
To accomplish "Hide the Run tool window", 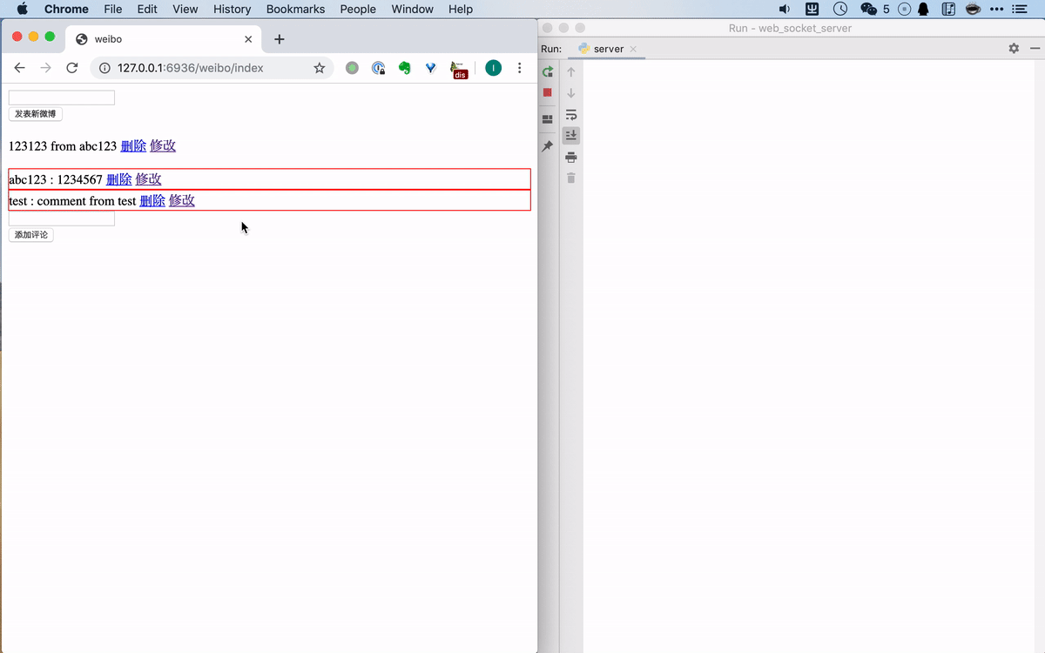I will pyautogui.click(x=1035, y=49).
